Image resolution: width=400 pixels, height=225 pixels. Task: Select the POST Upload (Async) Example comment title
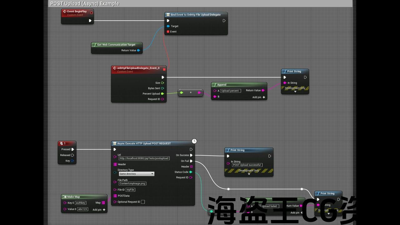click(85, 4)
